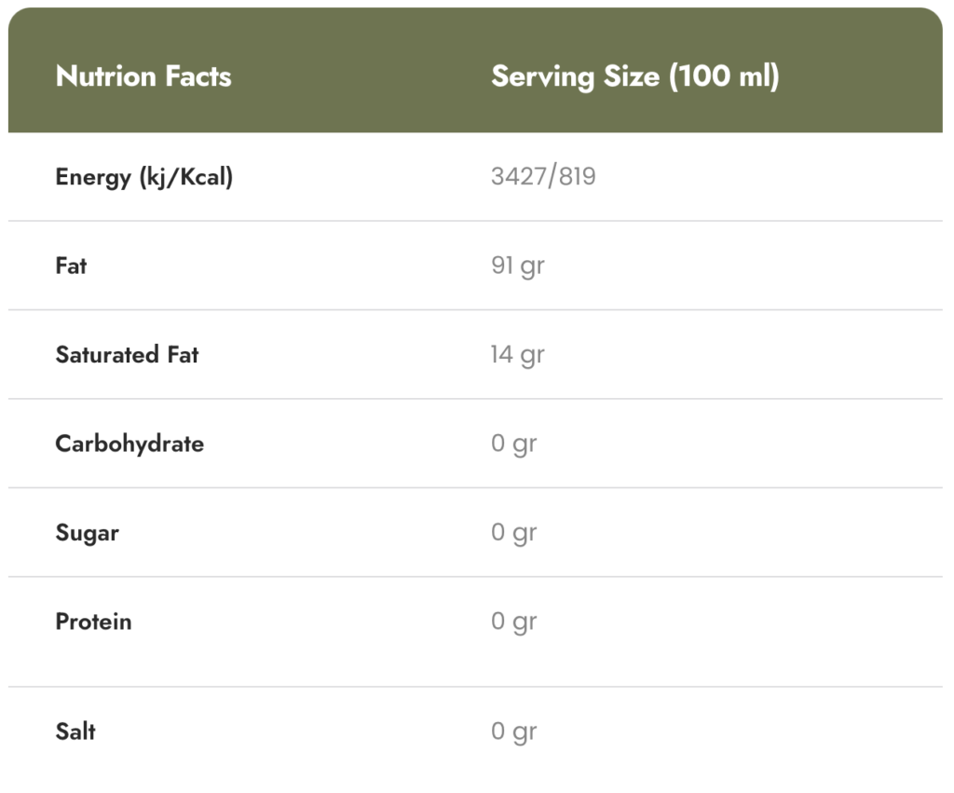Click the Salt '0 gr' value
The width and height of the screenshot is (954, 793).
(514, 731)
